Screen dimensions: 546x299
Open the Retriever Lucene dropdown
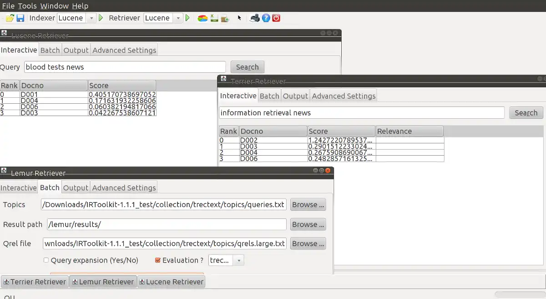click(178, 18)
